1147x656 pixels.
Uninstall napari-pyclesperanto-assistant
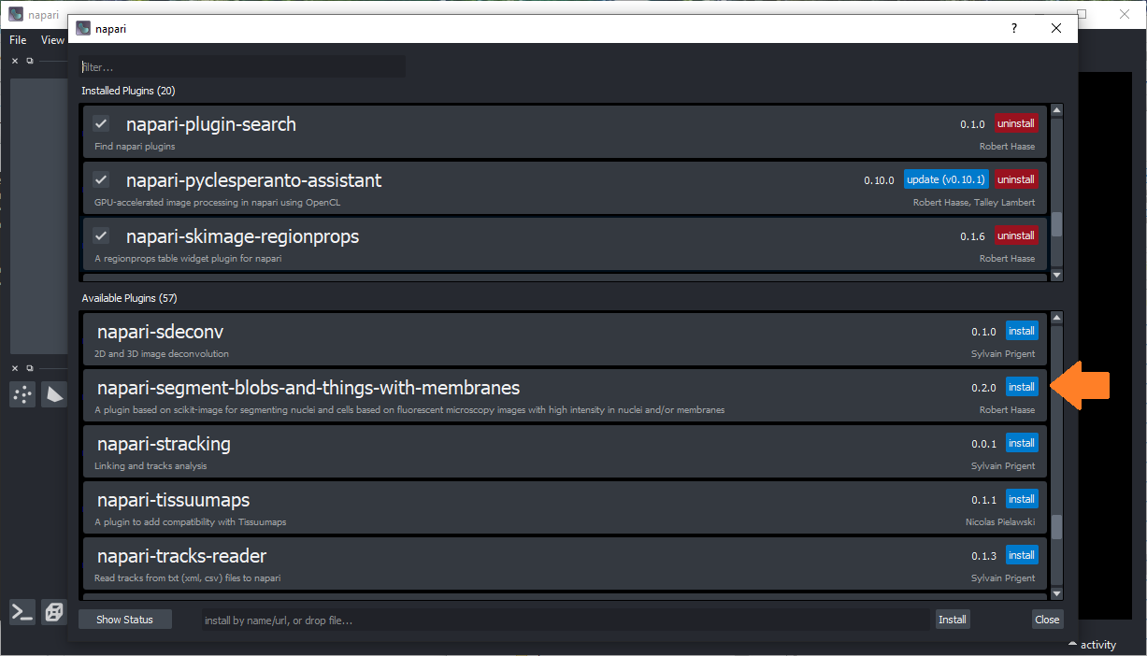[x=1016, y=179]
